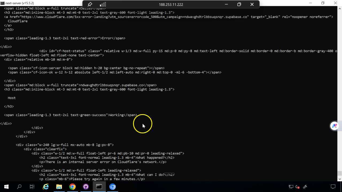Open Windows taskbar search
342x192 pixels.
tap(19, 187)
